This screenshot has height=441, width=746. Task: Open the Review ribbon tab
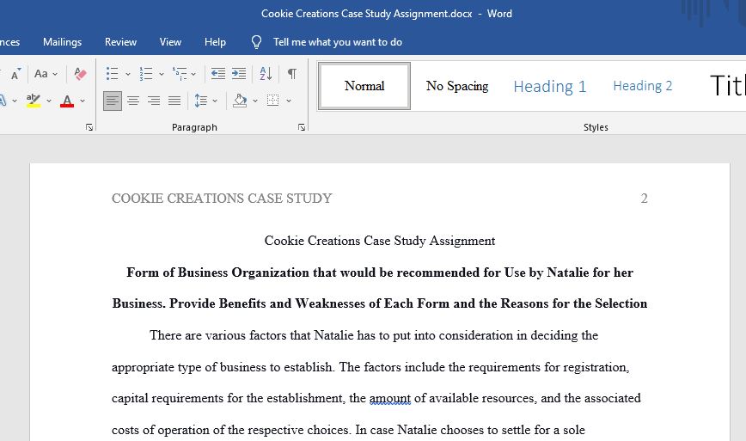121,42
